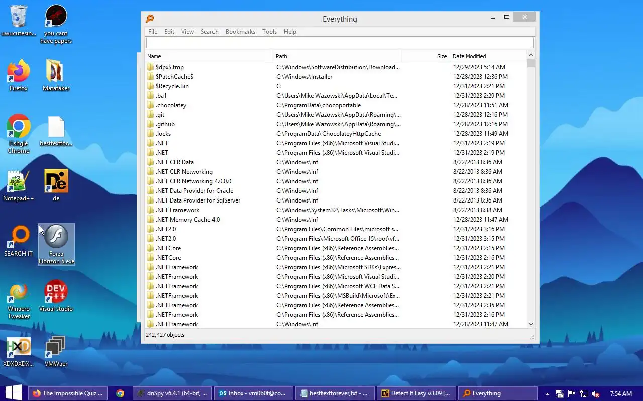643x401 pixels.
Task: Sort results by Size column header
Action: [x=425, y=56]
